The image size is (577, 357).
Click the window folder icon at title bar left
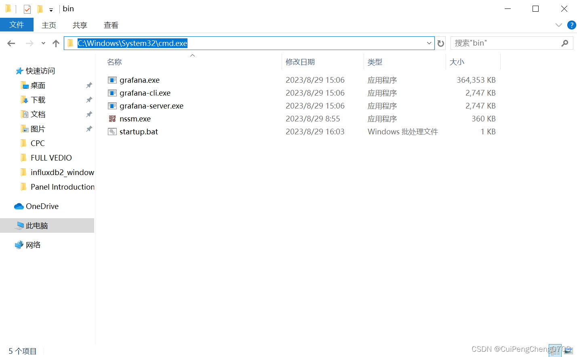8,9
